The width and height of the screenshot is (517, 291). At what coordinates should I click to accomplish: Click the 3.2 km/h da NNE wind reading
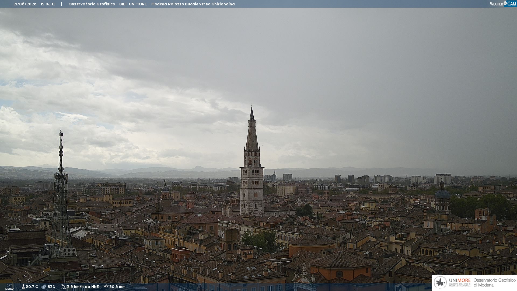point(83,287)
